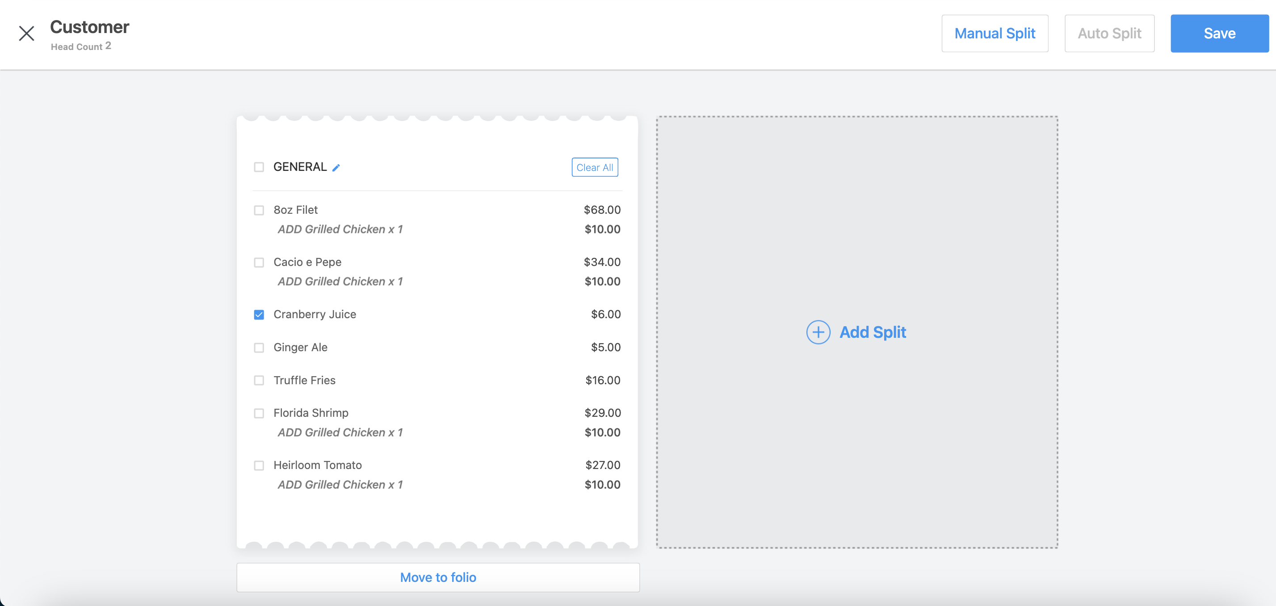Save the bill split
The height and width of the screenshot is (606, 1276).
(1220, 33)
